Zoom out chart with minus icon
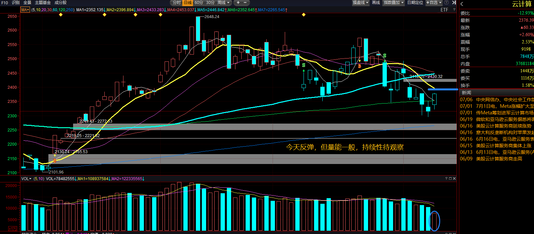534x234 pixels. click(x=245, y=3)
